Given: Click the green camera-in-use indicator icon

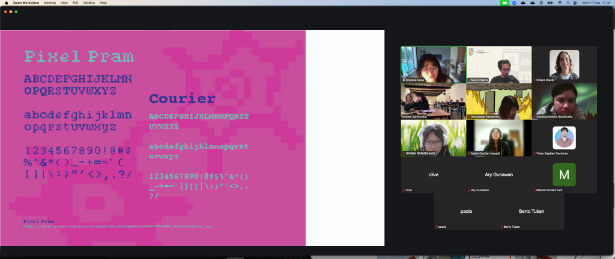Looking at the screenshot, I should click(x=504, y=3).
